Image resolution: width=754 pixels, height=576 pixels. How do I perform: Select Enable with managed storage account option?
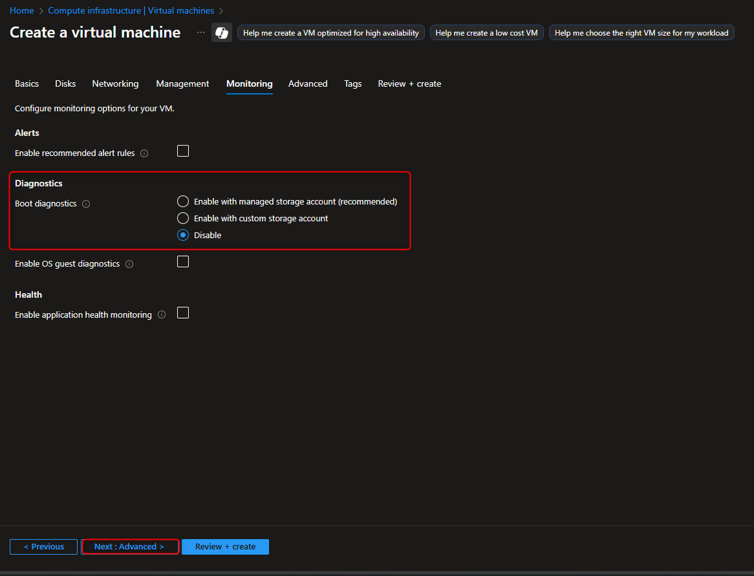182,201
